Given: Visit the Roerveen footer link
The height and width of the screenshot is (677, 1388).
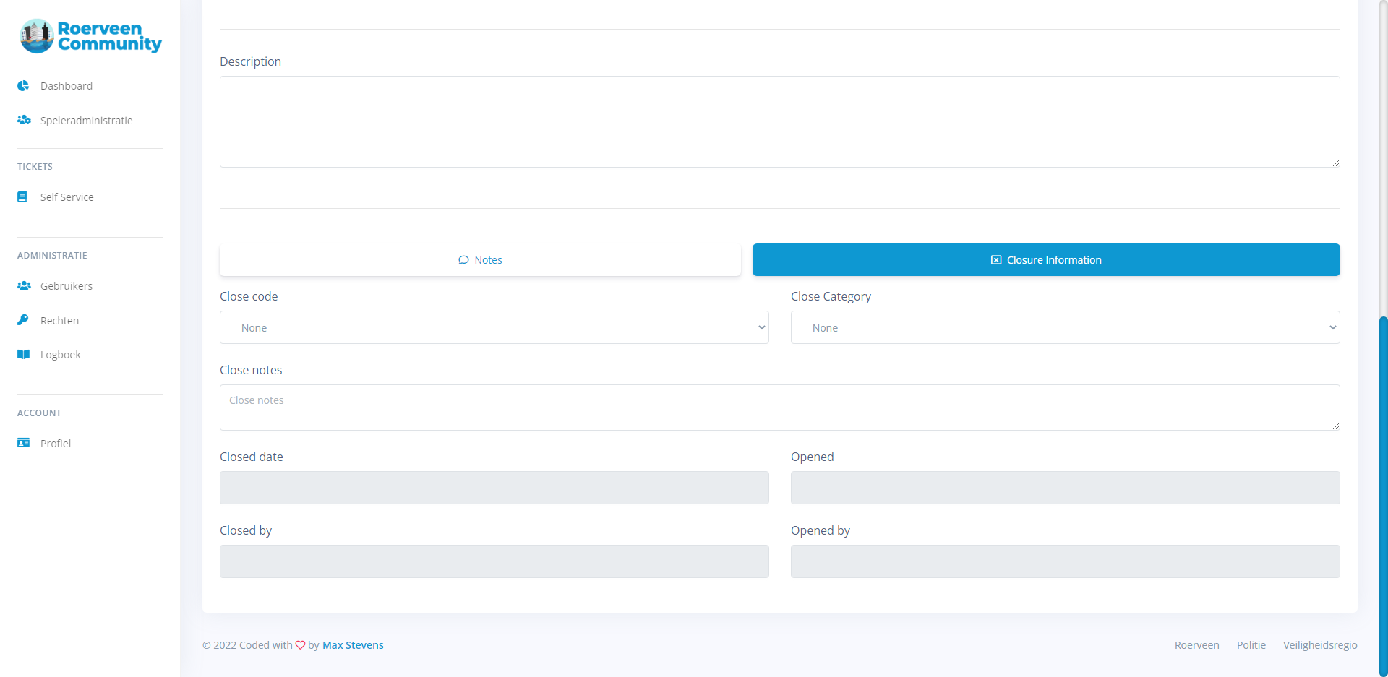Looking at the screenshot, I should click(1196, 645).
